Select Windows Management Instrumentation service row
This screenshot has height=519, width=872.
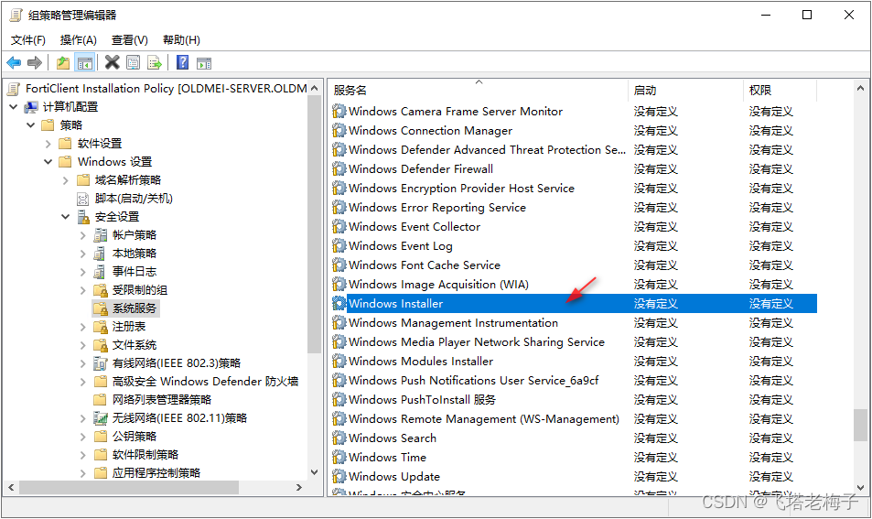click(574, 322)
